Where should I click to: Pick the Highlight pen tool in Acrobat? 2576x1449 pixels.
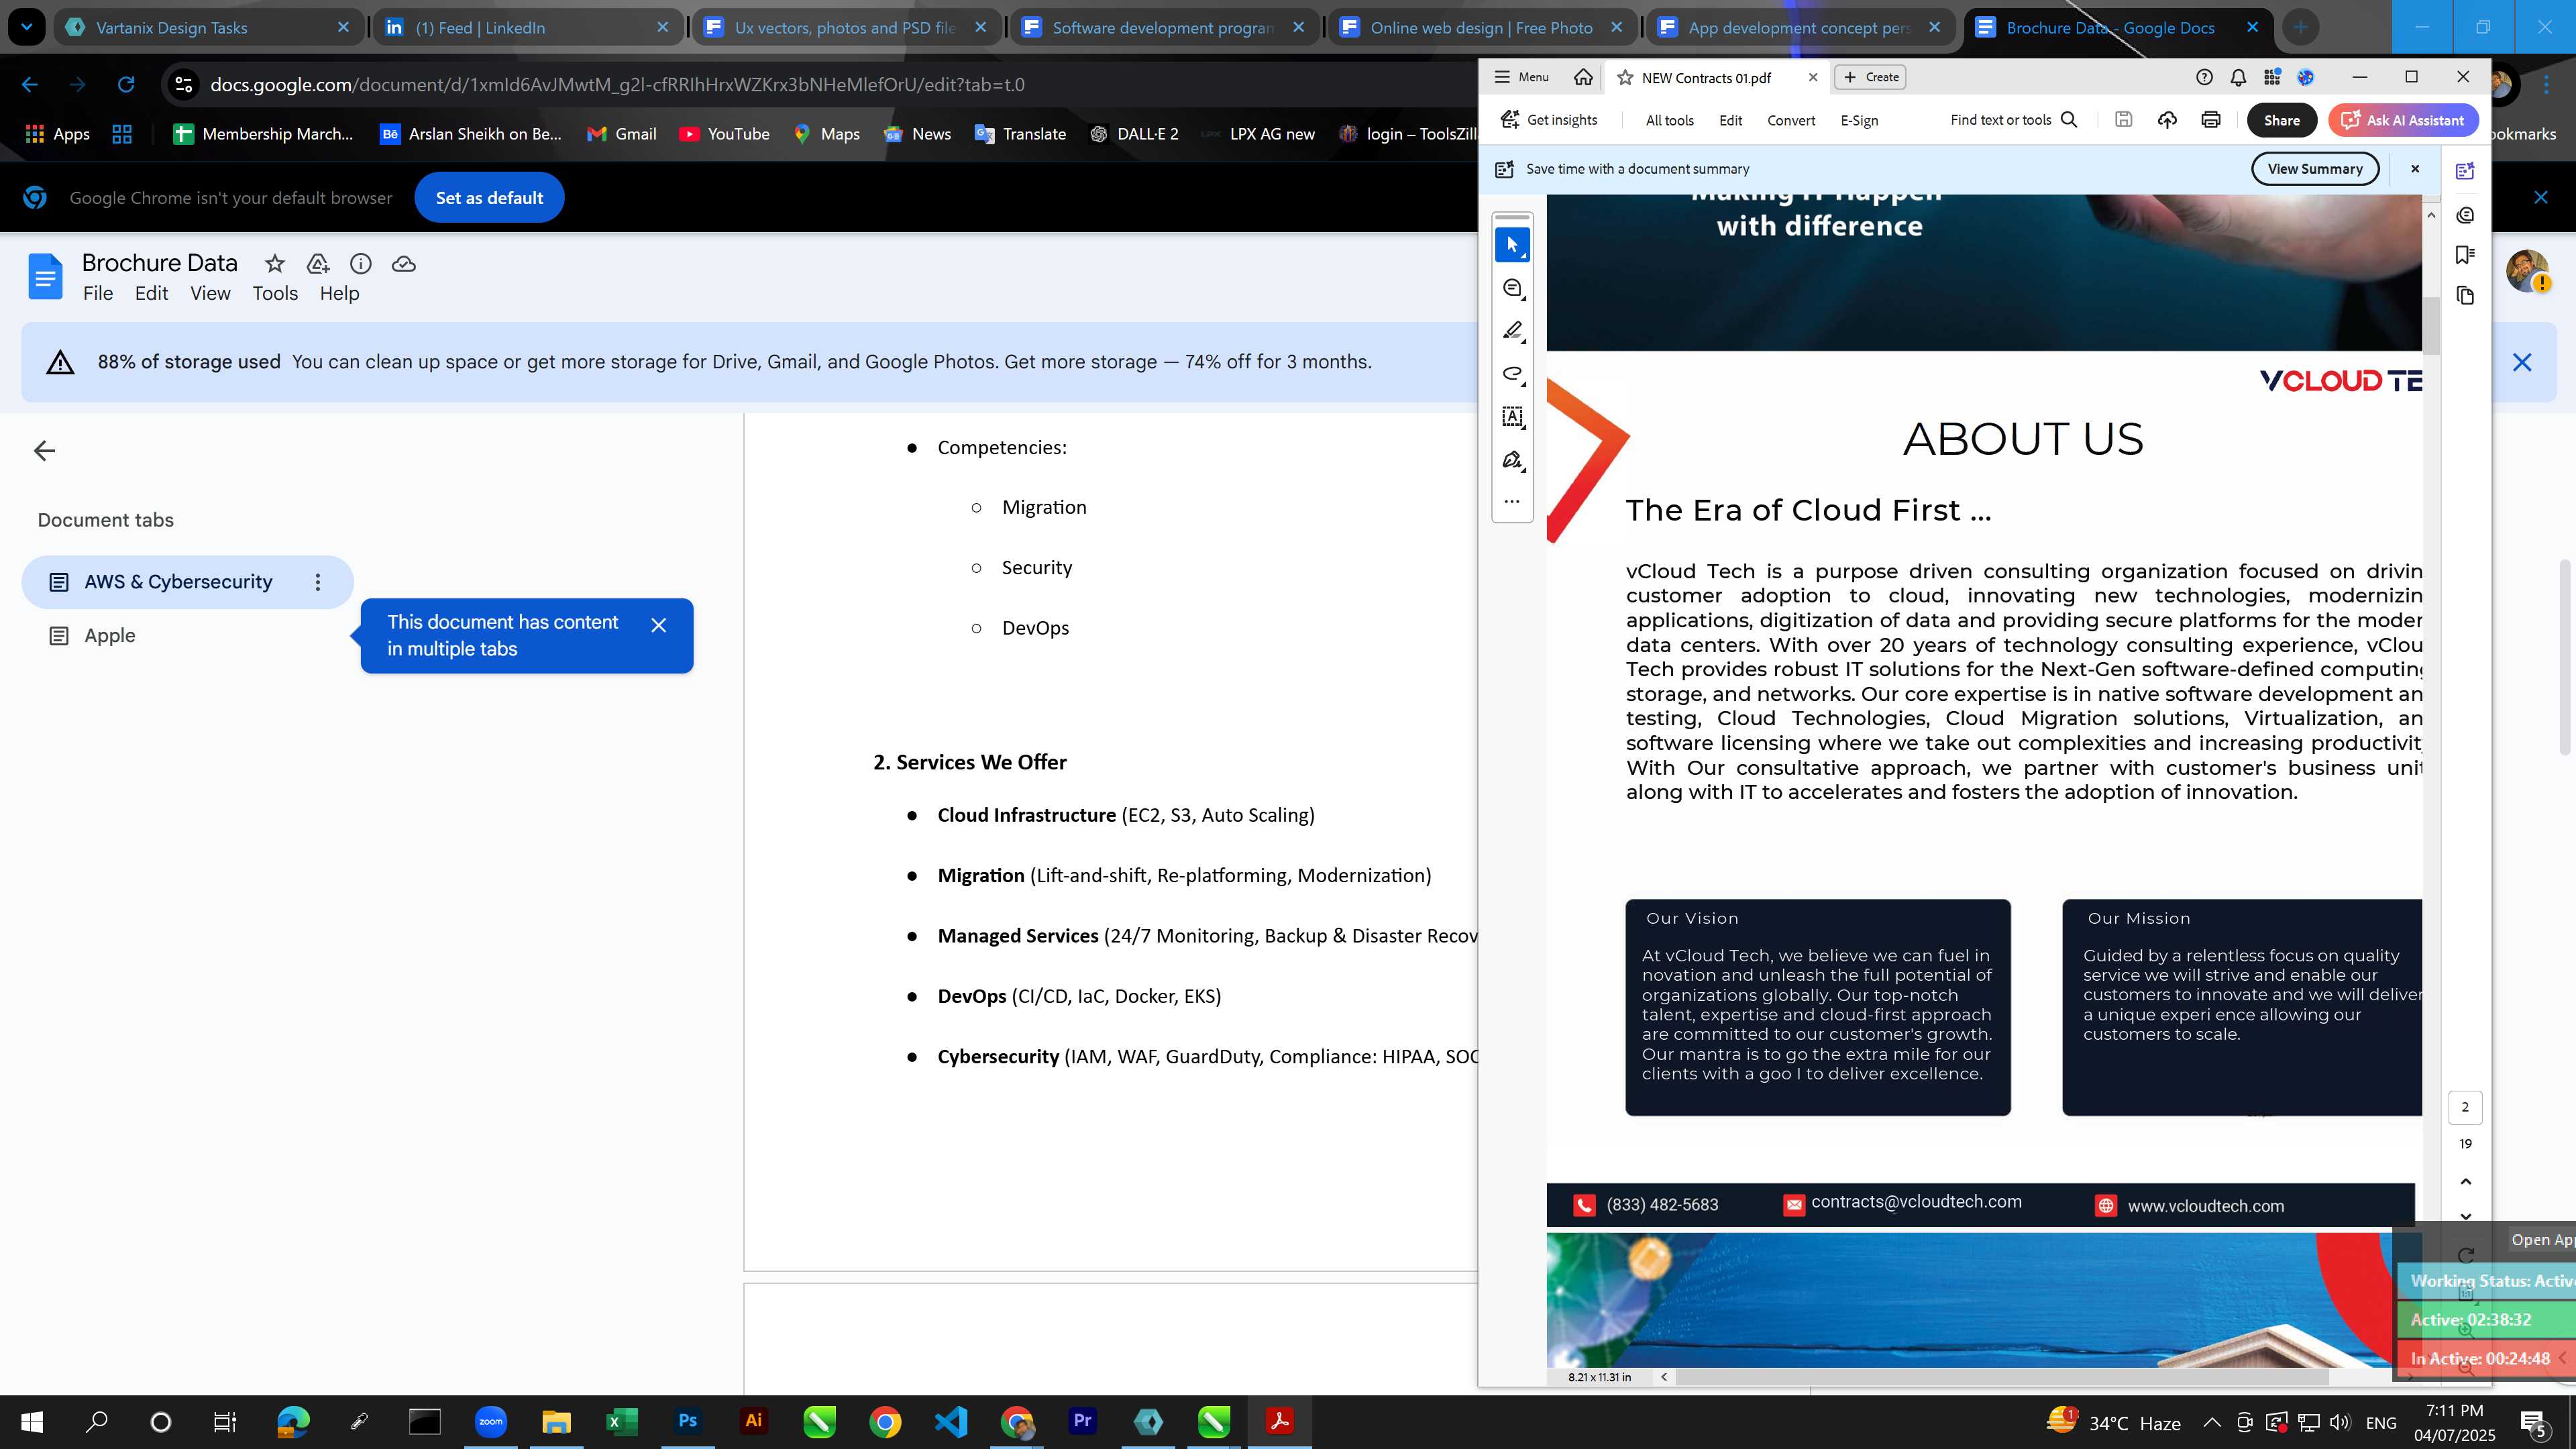pos(1512,331)
